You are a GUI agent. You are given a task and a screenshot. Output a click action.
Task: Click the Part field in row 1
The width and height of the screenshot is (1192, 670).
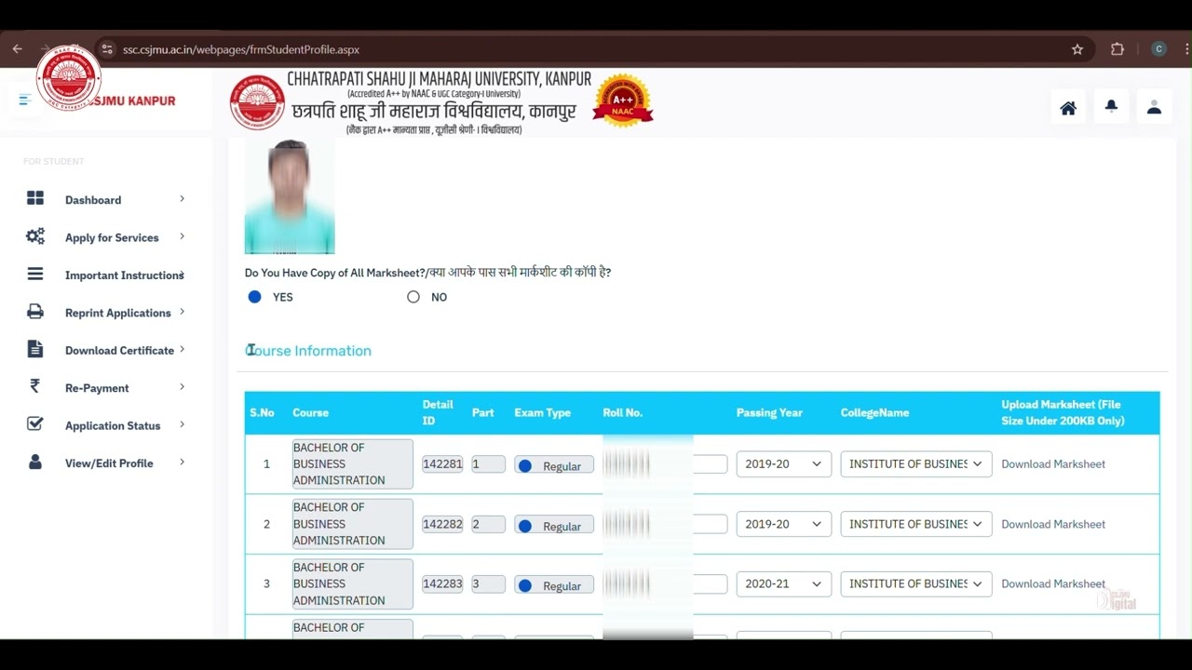488,463
